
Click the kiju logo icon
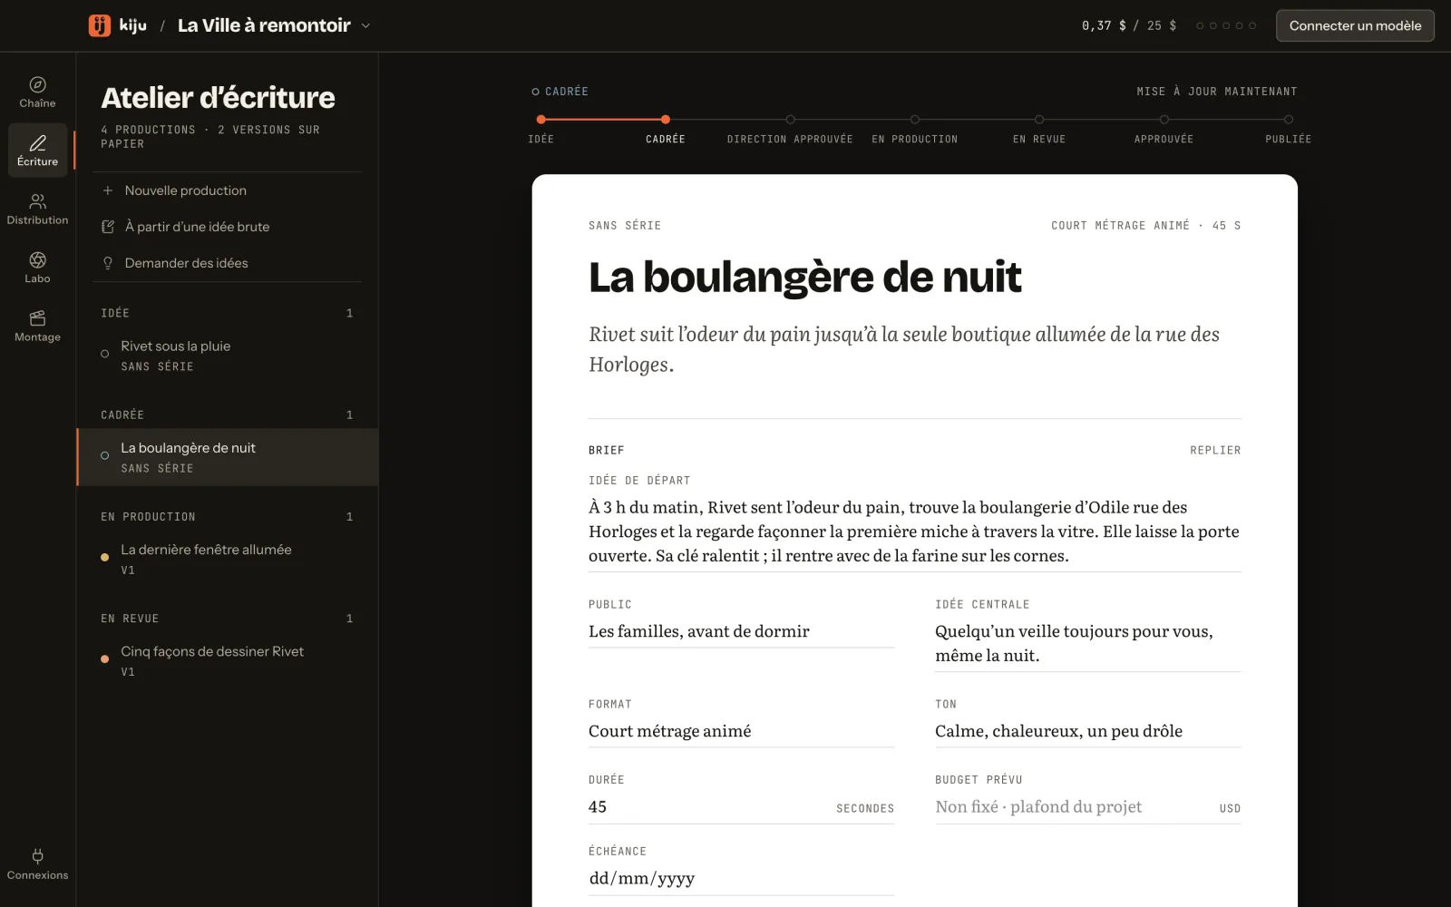click(x=100, y=25)
